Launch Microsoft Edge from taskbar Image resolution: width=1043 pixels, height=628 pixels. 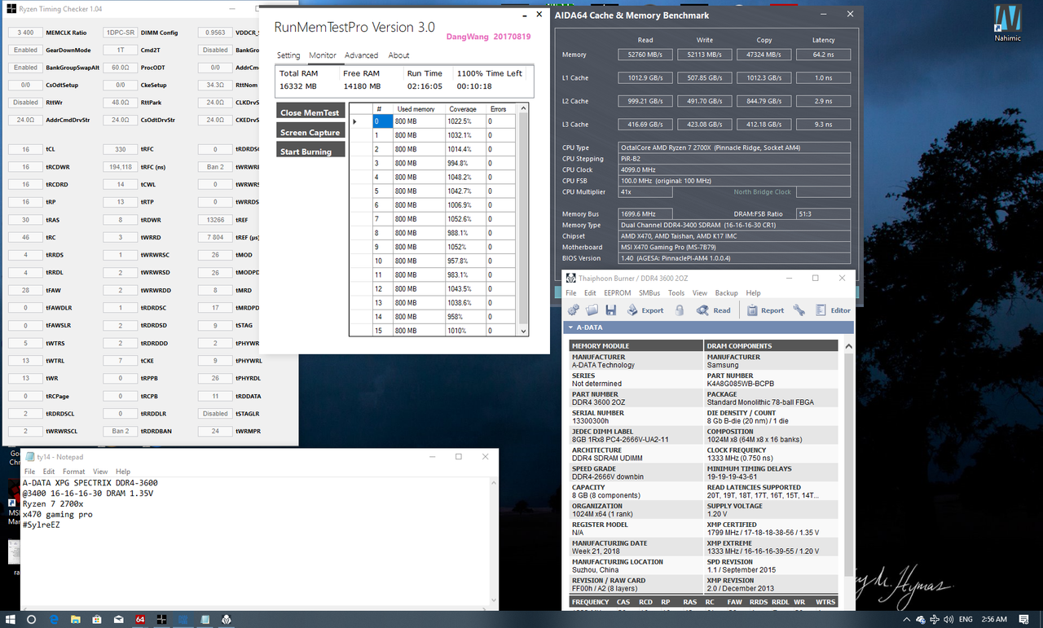(x=54, y=619)
